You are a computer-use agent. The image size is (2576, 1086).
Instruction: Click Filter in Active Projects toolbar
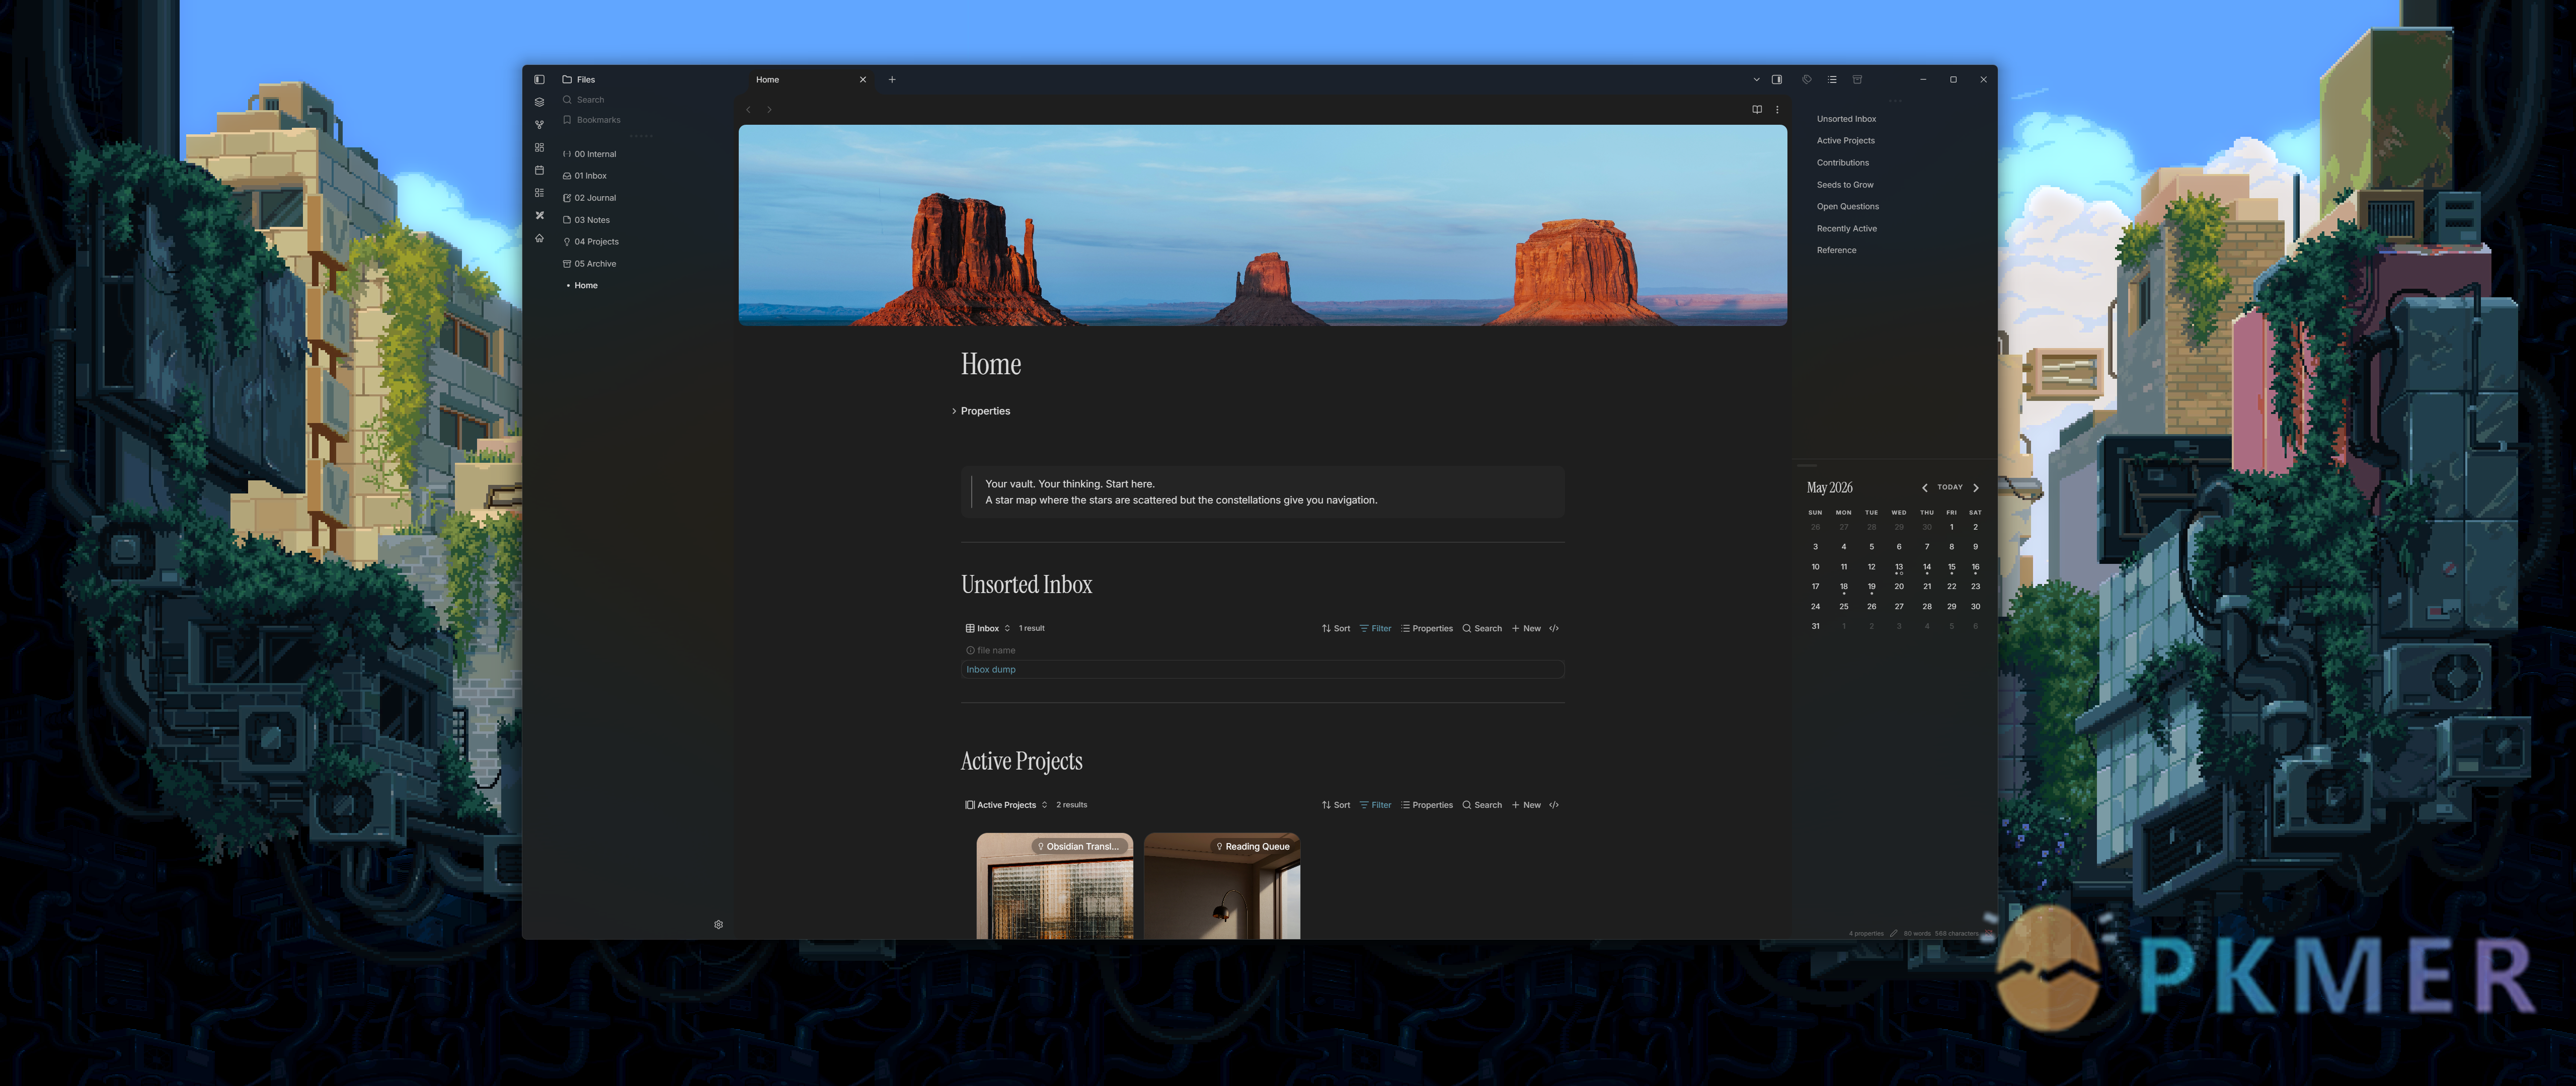pos(1375,805)
